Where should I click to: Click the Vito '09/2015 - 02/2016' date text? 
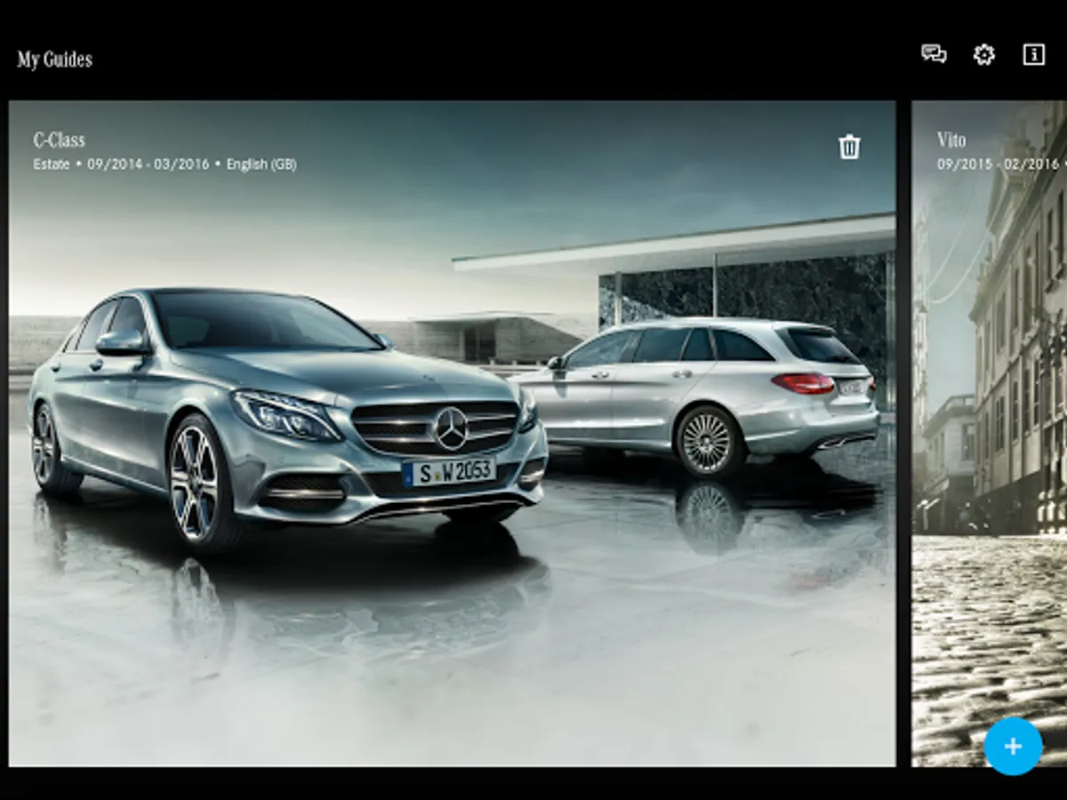click(x=999, y=164)
